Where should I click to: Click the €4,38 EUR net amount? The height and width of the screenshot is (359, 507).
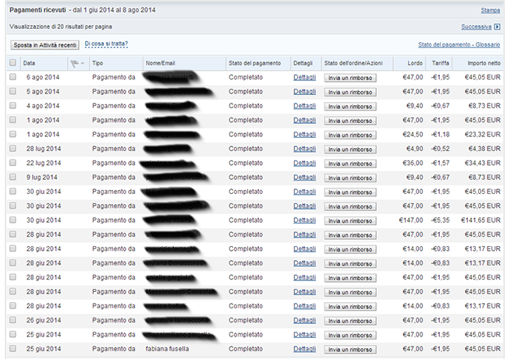pos(484,149)
